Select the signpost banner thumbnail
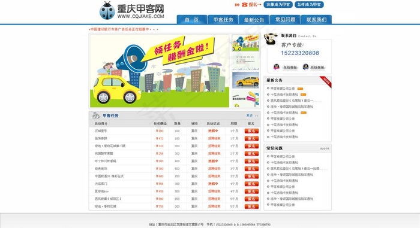Screen dimensions: 420x228 point(245,99)
